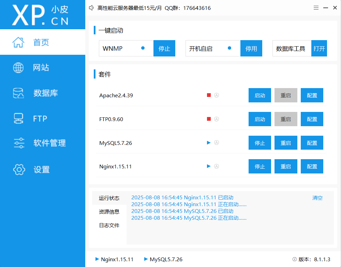The width and height of the screenshot is (341, 267).
Task: Toggle auto-start for MySQL5.7.26
Action: click(x=217, y=143)
